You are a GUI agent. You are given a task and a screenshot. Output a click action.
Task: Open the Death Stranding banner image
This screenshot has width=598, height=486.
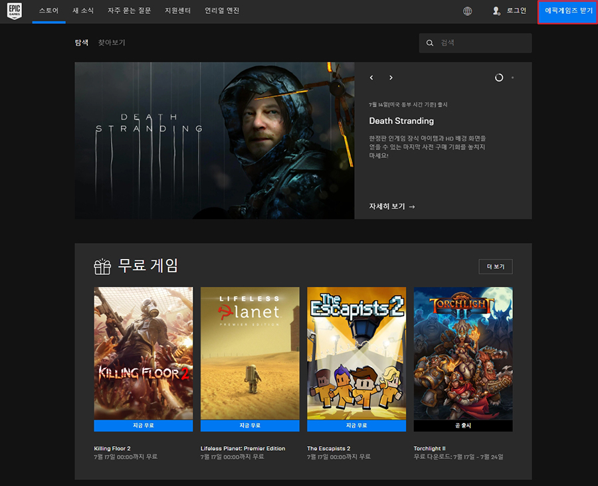(215, 141)
